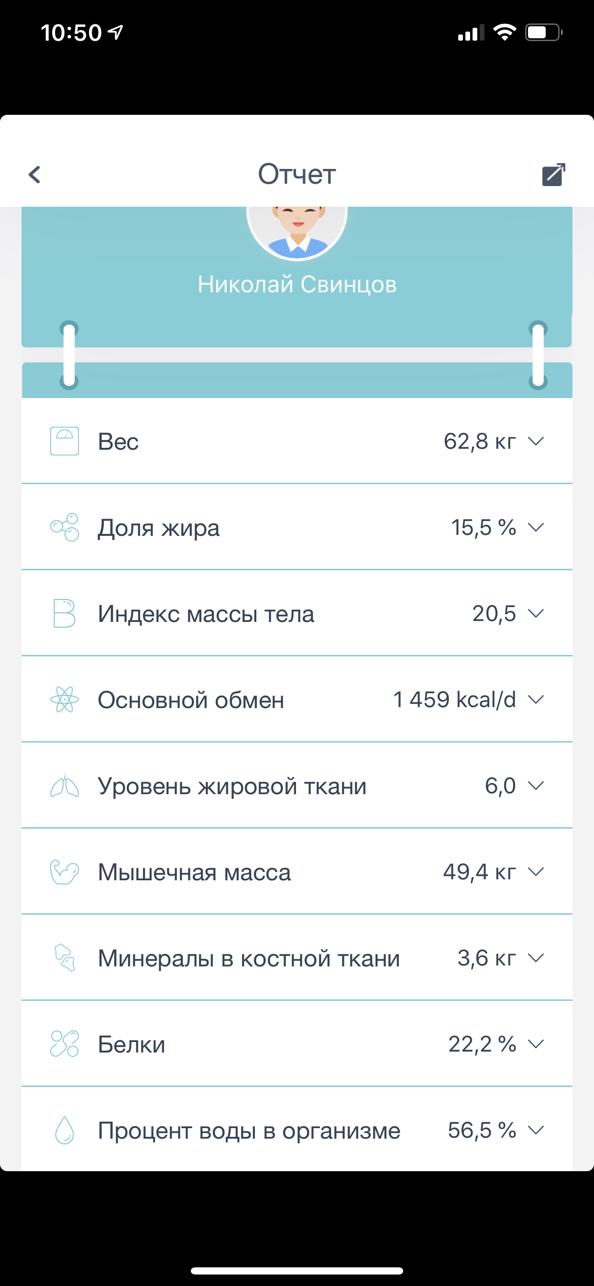Expand the Доля жира chevron

pos(536,527)
